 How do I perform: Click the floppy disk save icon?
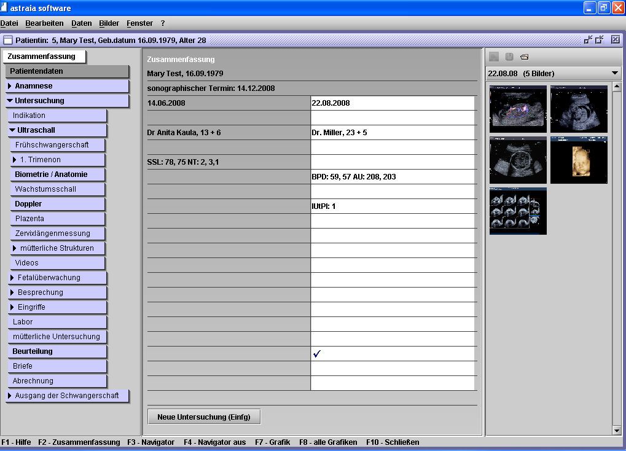coord(509,57)
